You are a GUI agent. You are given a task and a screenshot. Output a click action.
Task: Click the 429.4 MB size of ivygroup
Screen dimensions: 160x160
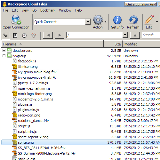click(114, 56)
